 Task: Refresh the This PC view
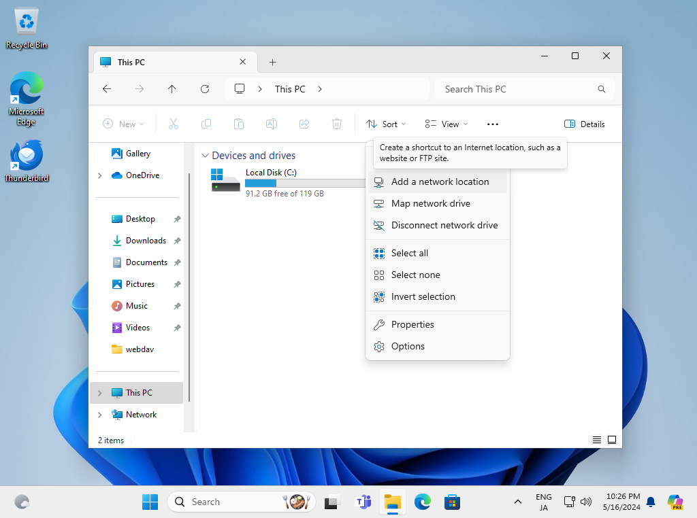[205, 89]
